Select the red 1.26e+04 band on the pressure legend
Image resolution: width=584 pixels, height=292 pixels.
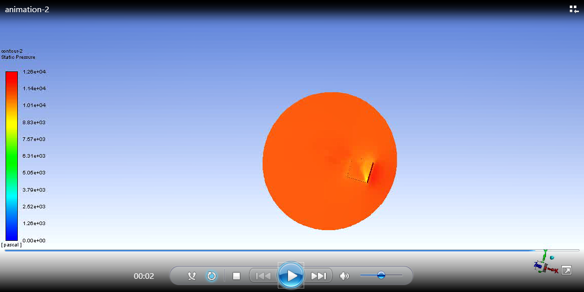click(11, 74)
